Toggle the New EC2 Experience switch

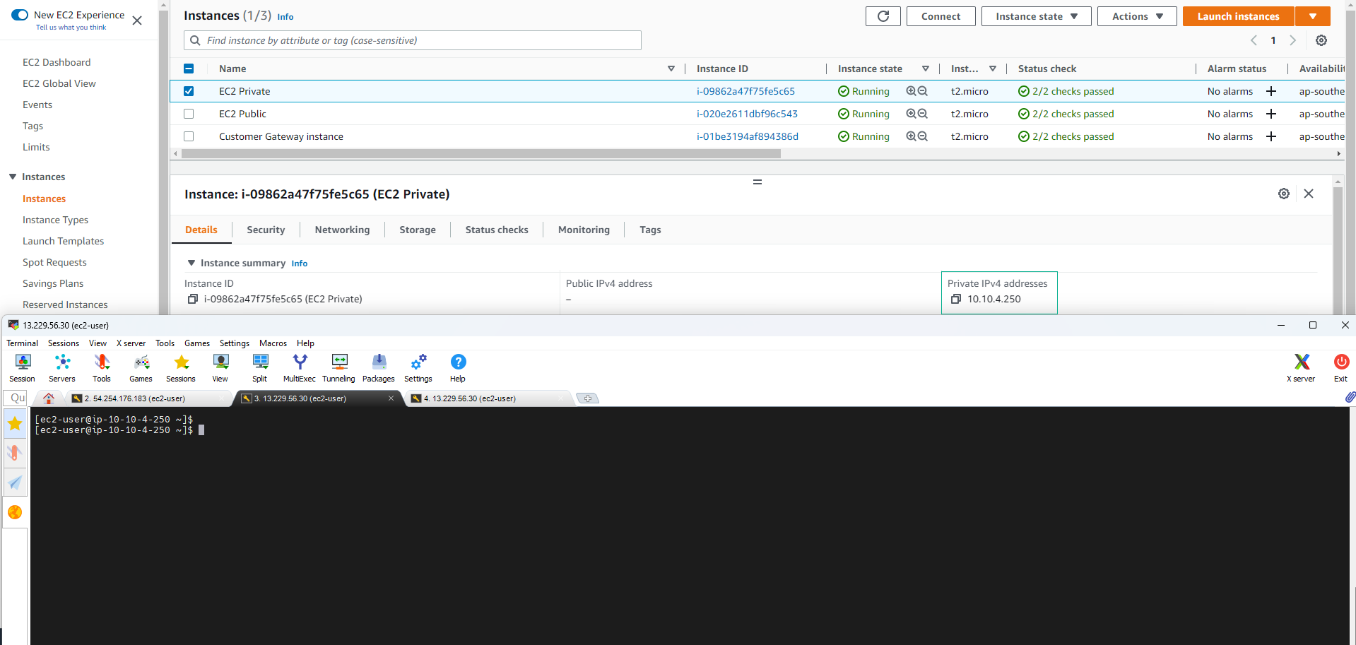tap(20, 15)
